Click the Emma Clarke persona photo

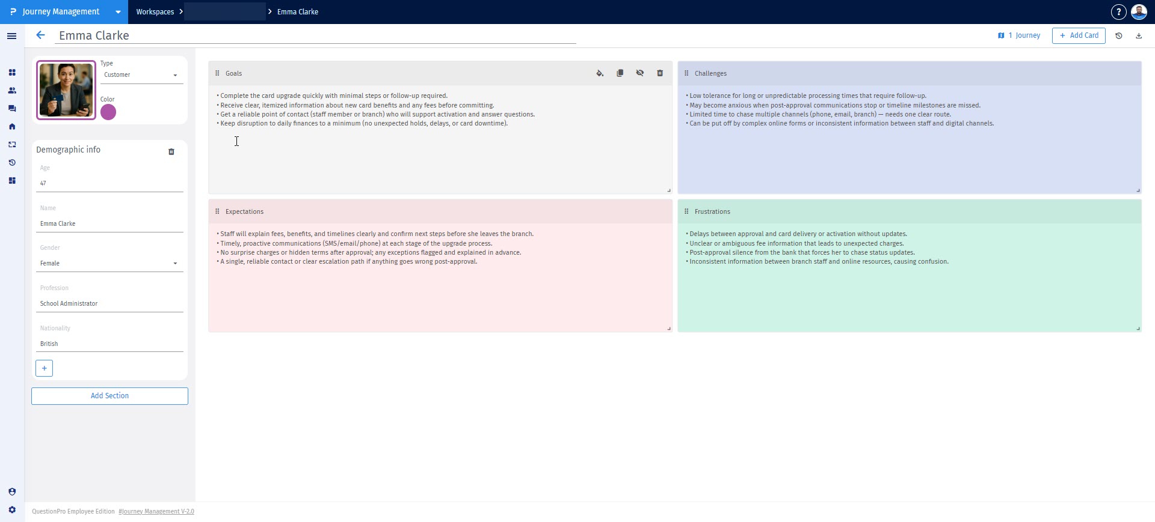[x=66, y=90]
